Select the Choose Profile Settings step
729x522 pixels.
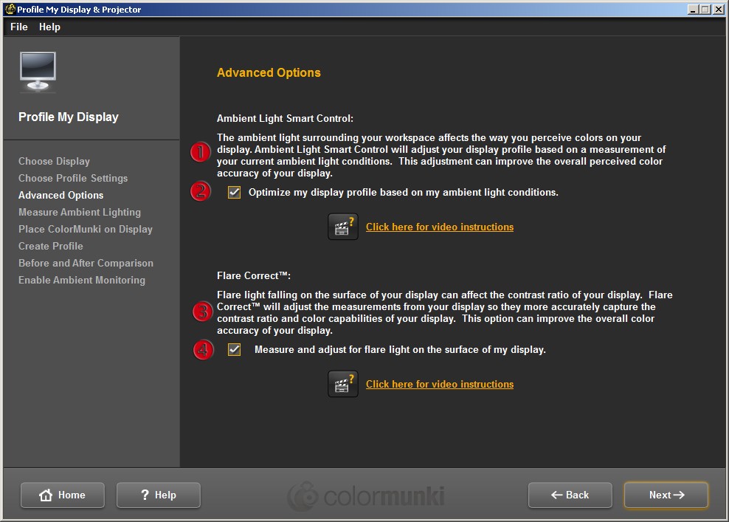coord(73,178)
